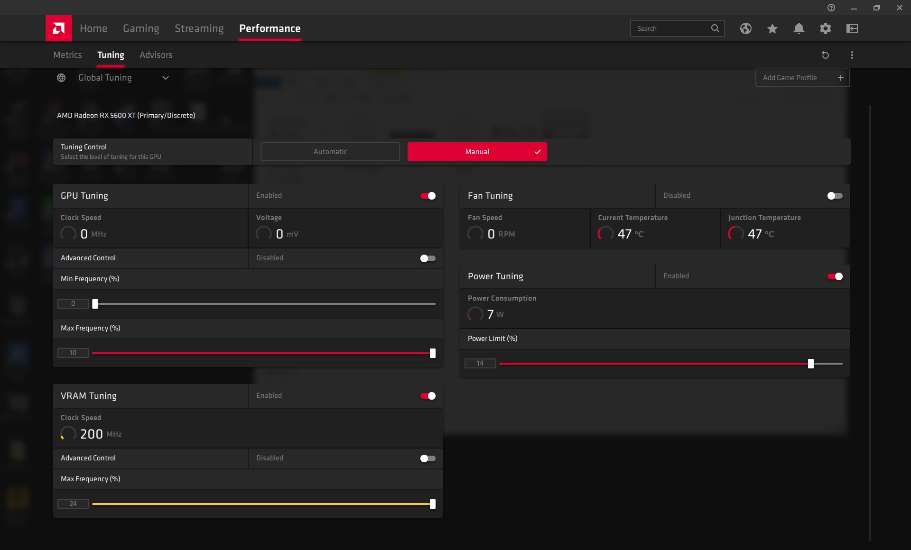Click the VRAM Clock Speed gauge
911x550 pixels.
pyautogui.click(x=68, y=433)
